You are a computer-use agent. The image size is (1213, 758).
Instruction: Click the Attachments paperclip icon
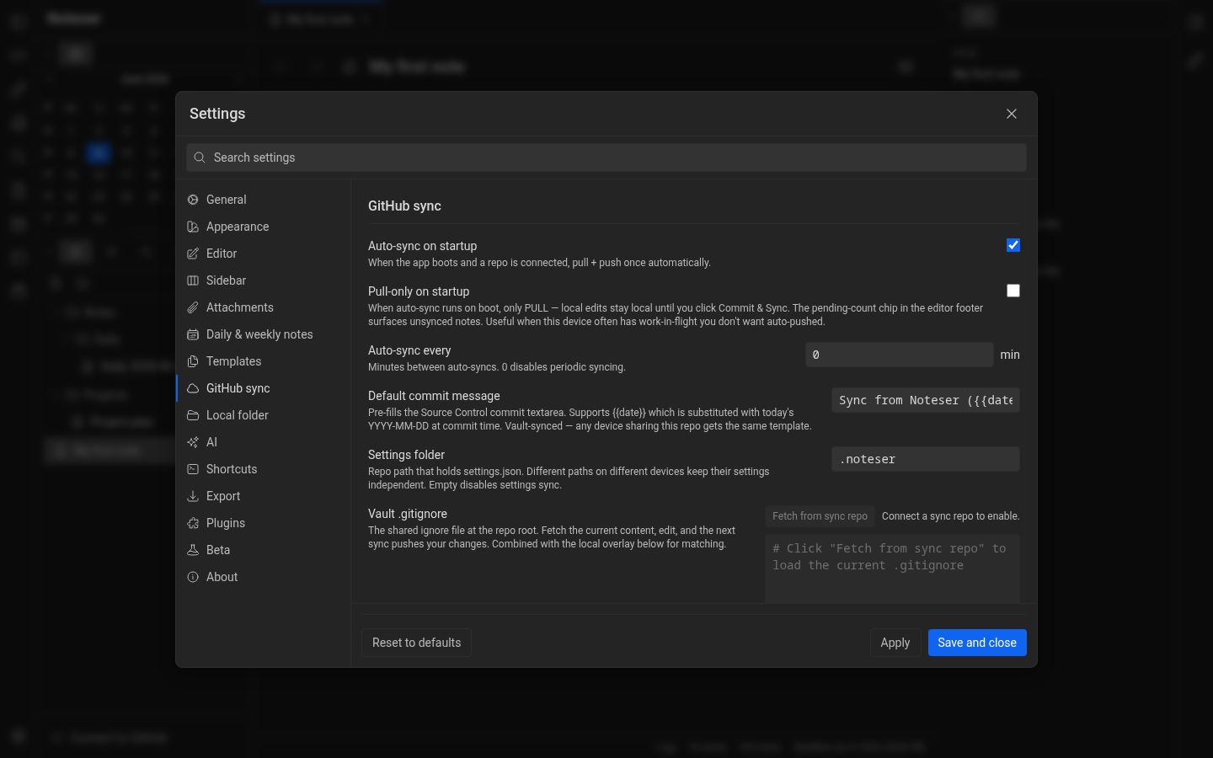(x=193, y=307)
